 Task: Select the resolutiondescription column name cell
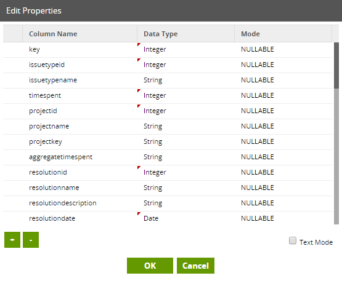[x=79, y=203]
